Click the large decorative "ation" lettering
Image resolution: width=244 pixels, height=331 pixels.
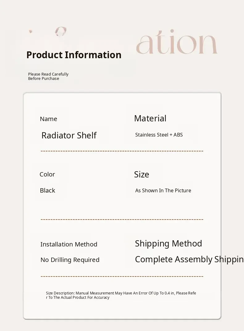(x=176, y=44)
